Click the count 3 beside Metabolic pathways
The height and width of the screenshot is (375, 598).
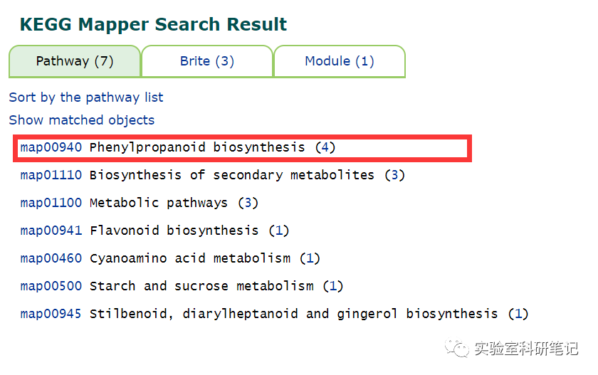tap(248, 203)
